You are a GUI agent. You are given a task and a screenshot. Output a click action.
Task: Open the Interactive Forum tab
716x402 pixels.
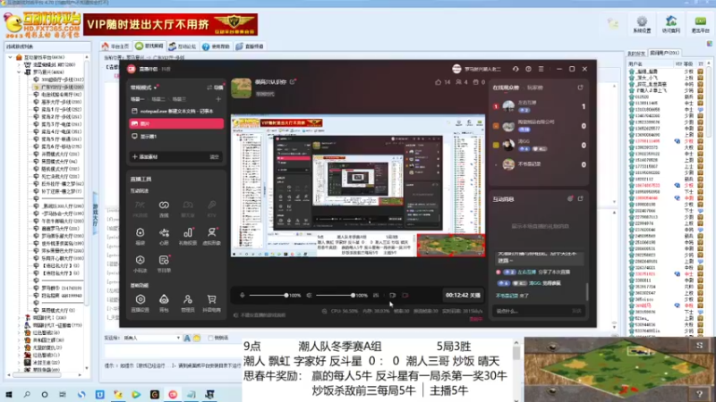pos(183,46)
